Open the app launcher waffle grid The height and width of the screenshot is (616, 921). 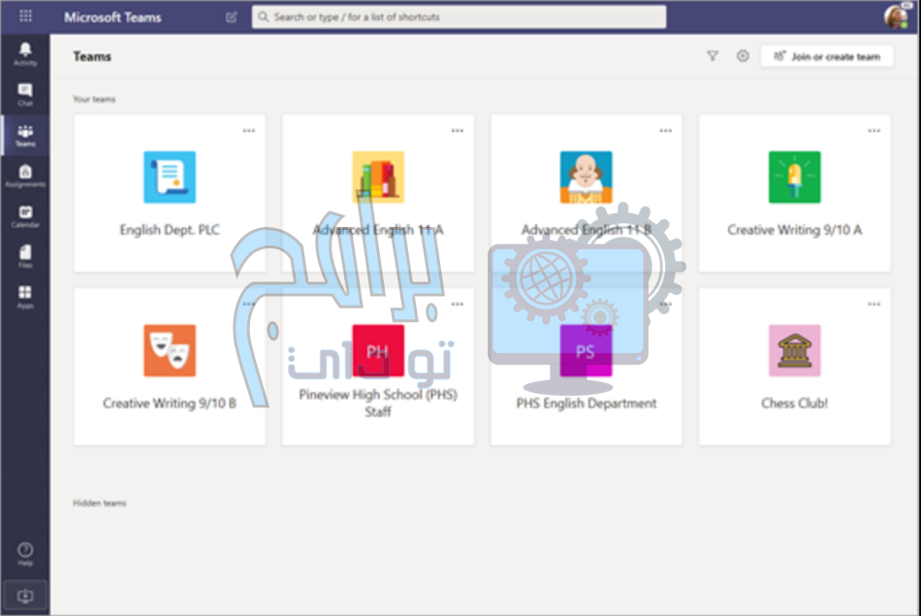25,16
